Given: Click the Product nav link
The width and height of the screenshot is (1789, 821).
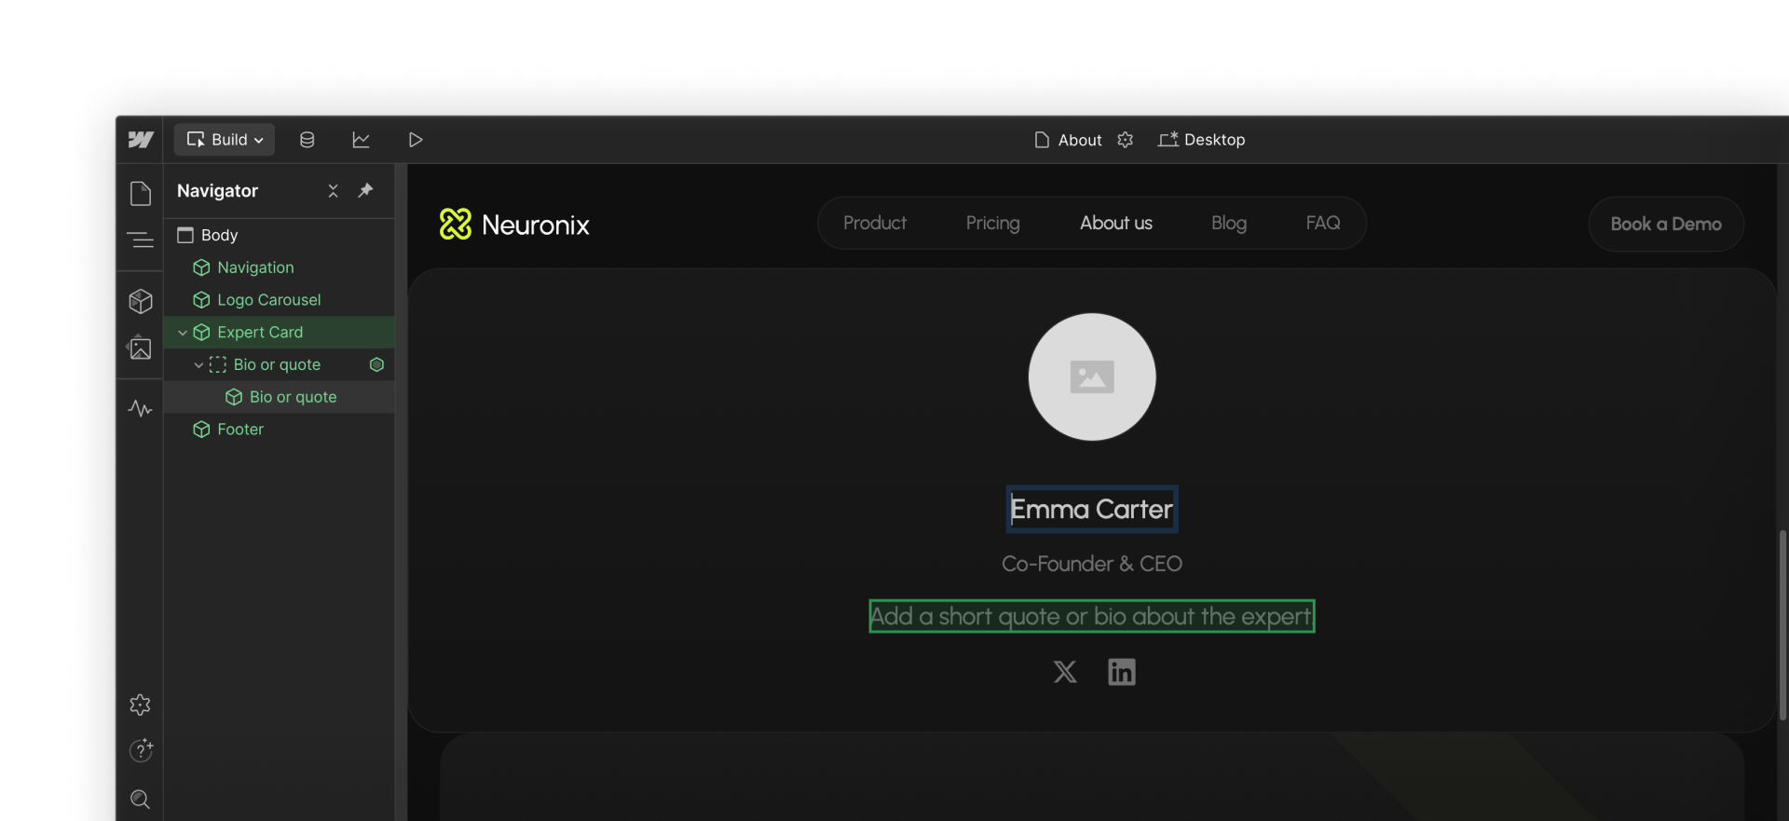Looking at the screenshot, I should coord(875,224).
